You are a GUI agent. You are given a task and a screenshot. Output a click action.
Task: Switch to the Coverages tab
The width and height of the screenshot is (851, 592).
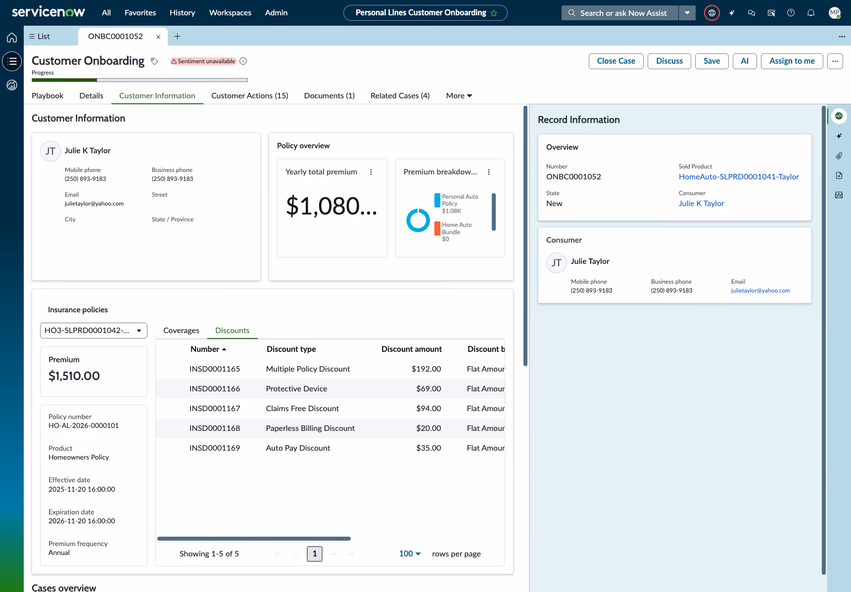tap(181, 331)
